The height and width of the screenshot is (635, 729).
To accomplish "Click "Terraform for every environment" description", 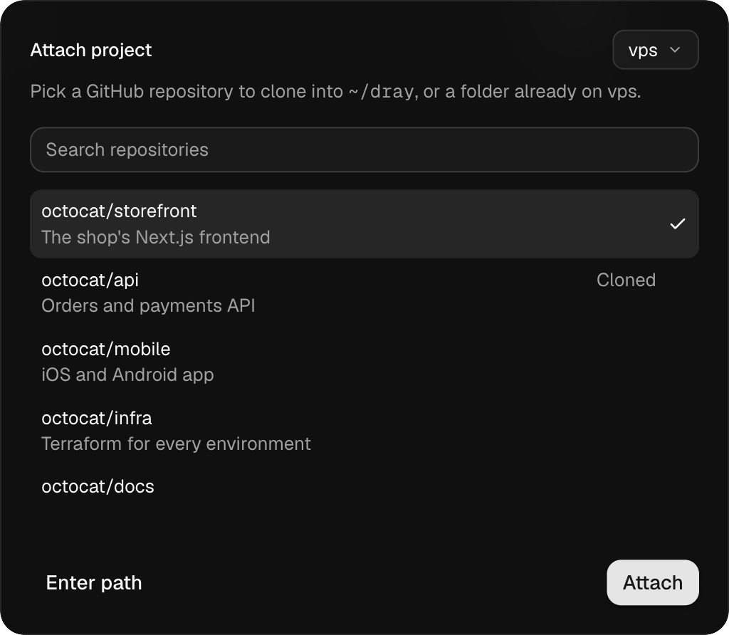I will (x=176, y=444).
